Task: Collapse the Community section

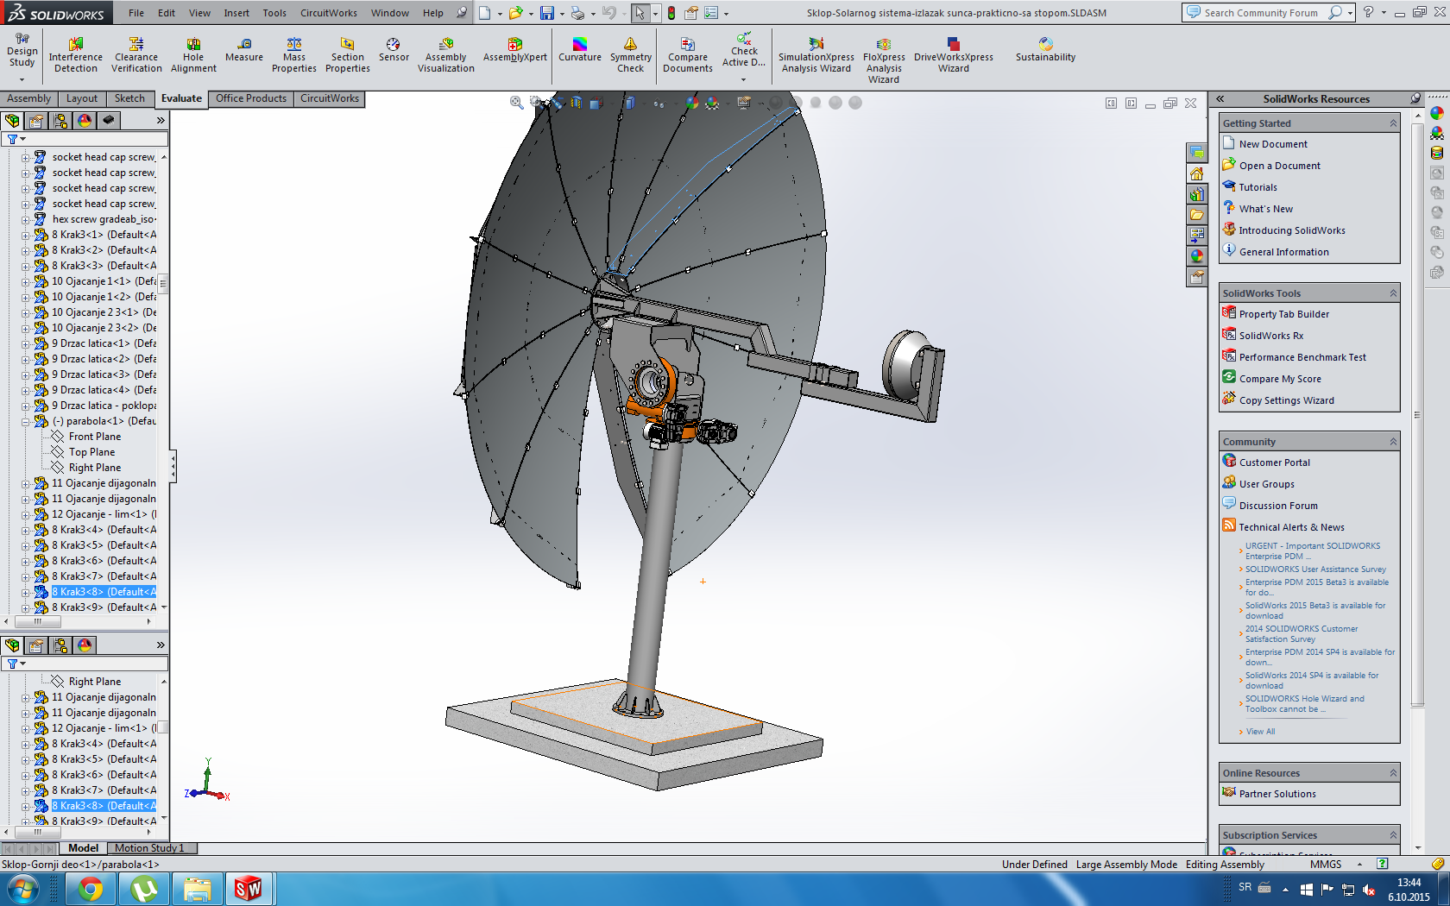Action: (1393, 442)
